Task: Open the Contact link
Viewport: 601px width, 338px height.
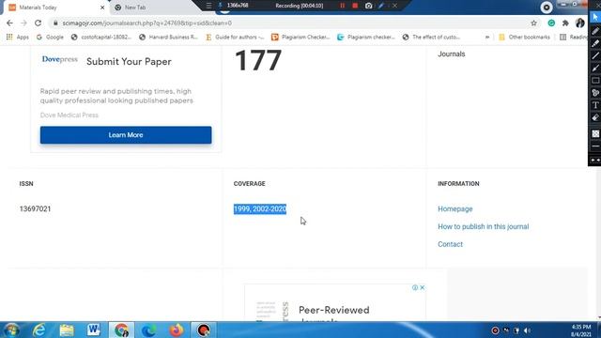Action: [450, 244]
